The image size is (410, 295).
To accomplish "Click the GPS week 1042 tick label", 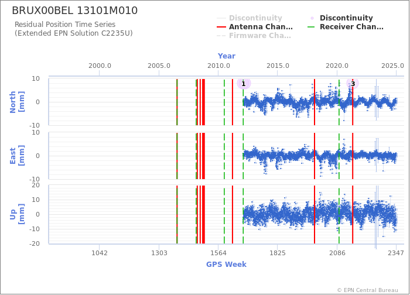I will (x=100, y=253).
